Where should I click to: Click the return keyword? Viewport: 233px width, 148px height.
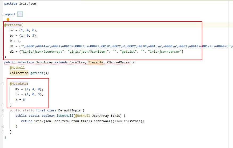click(27, 121)
